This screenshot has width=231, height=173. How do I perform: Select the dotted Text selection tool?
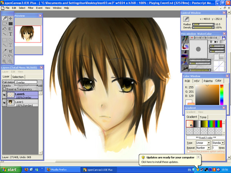10,45
